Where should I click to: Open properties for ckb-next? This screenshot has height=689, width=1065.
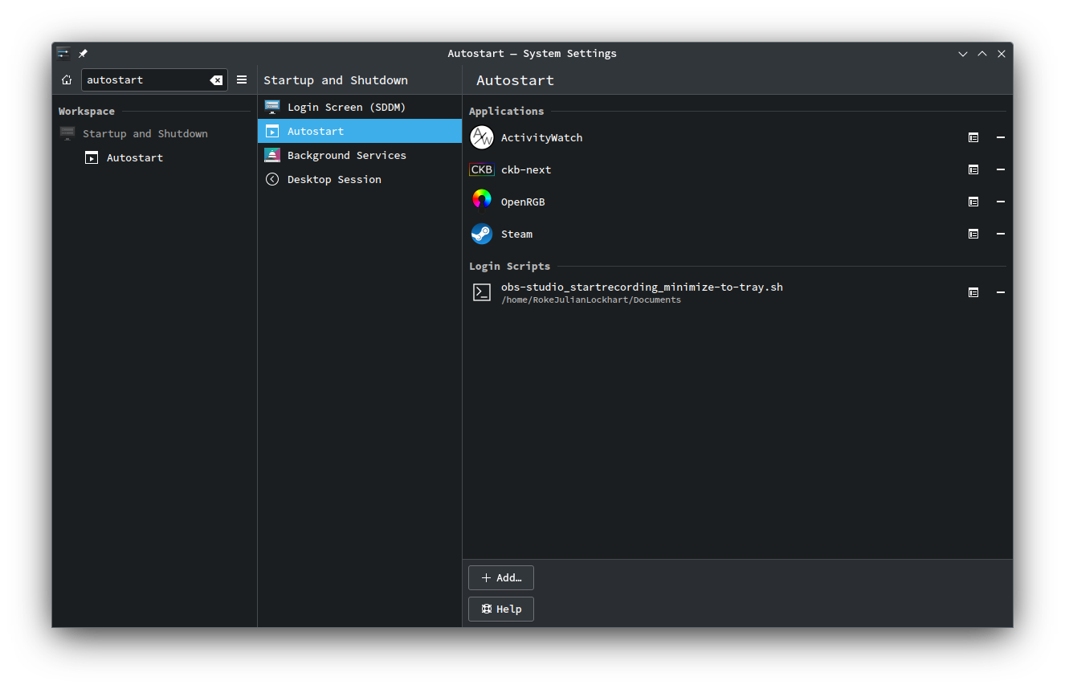point(973,169)
